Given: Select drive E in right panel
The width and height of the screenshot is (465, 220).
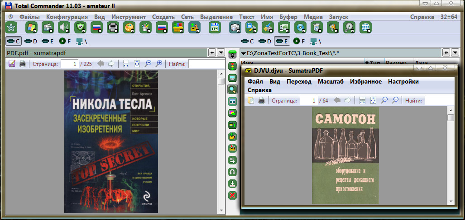Looking at the screenshot, I should coord(282,42).
